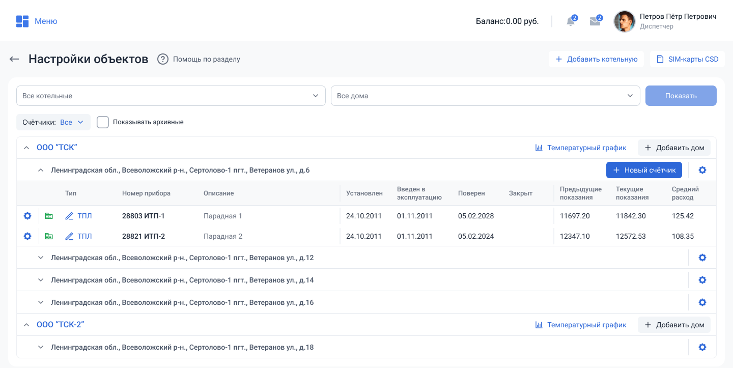
Task: Open gear settings for Ветеранов ул., д.18
Action: (702, 347)
